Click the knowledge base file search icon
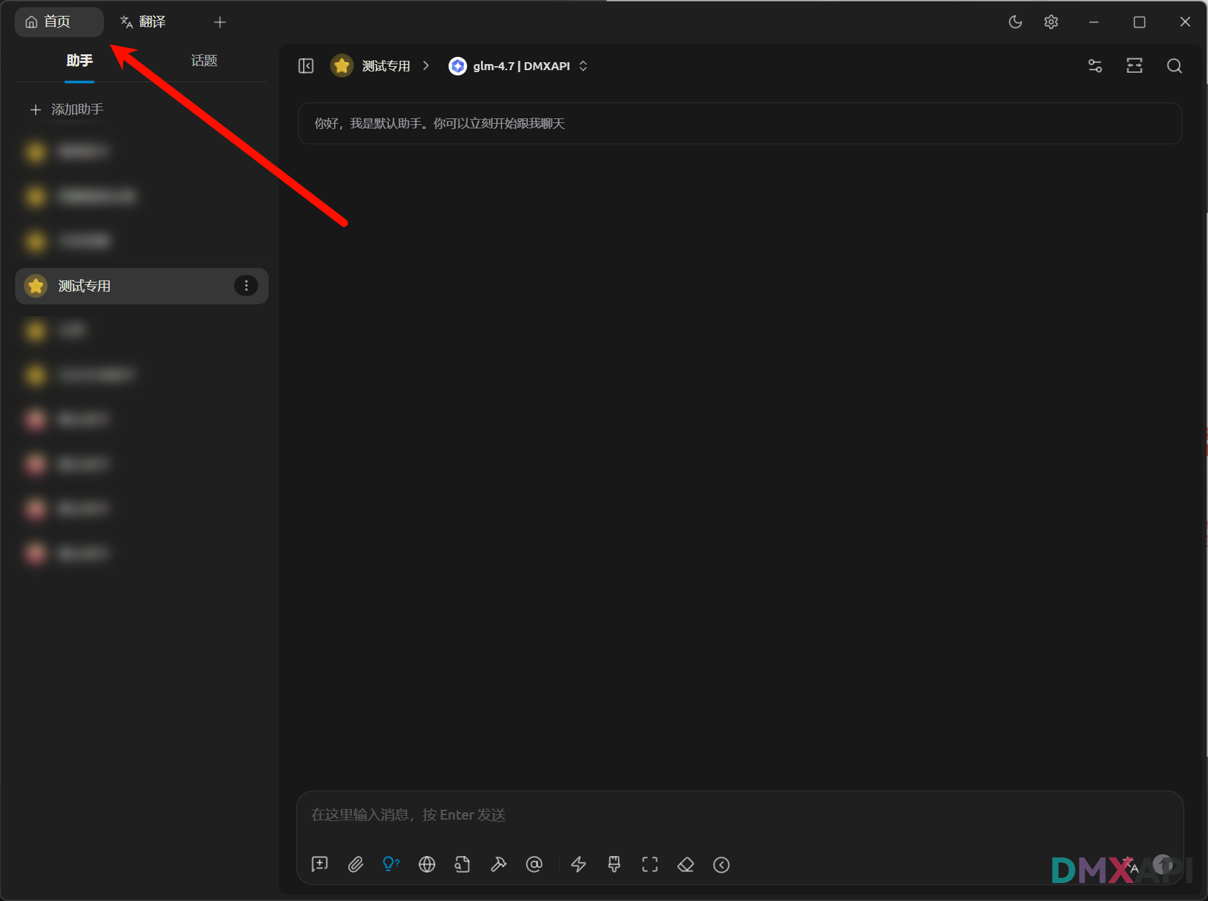The width and height of the screenshot is (1208, 901). pyautogui.click(x=462, y=865)
